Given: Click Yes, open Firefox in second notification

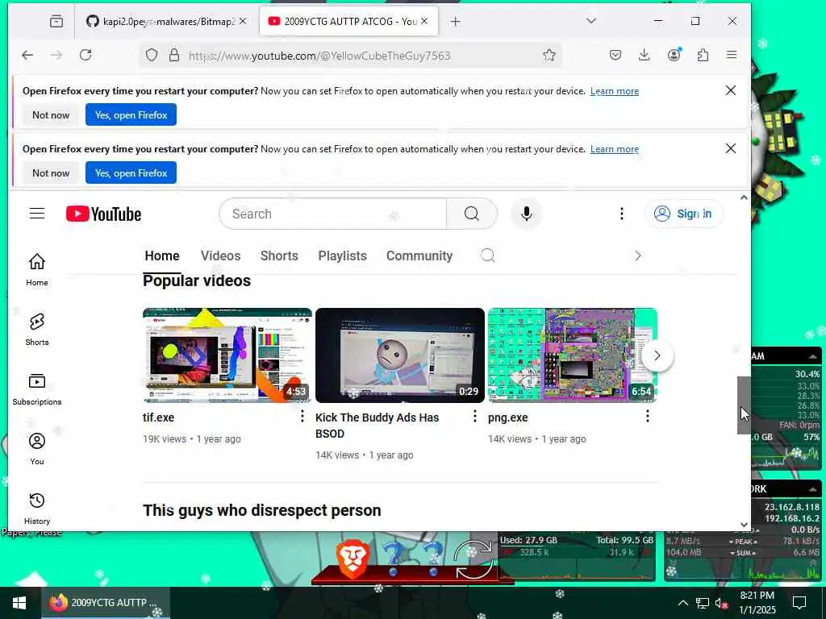Looking at the screenshot, I should pyautogui.click(x=131, y=172).
